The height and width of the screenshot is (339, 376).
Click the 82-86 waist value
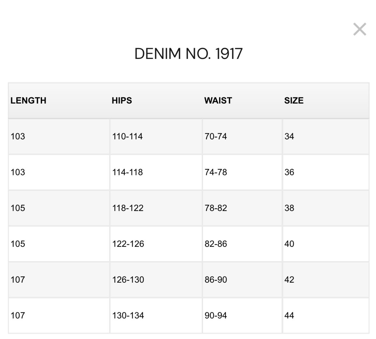click(x=216, y=244)
